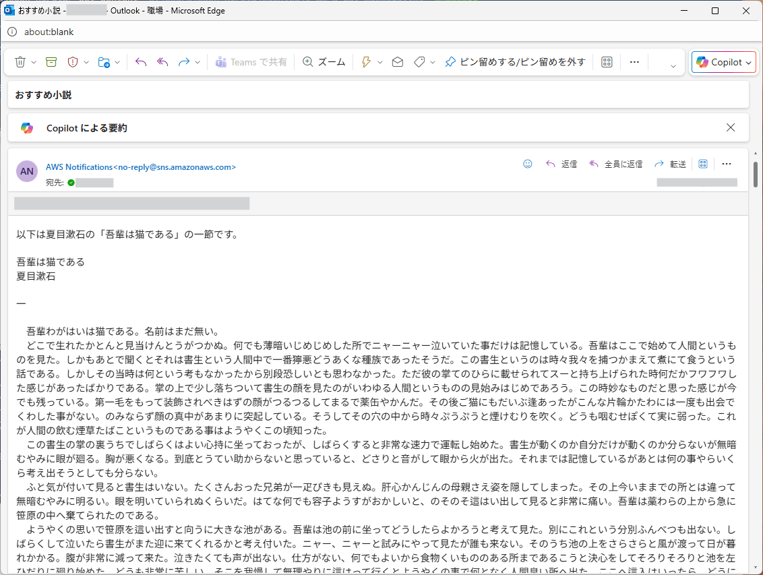Open the message's More actions ellipsis menu

coord(727,164)
